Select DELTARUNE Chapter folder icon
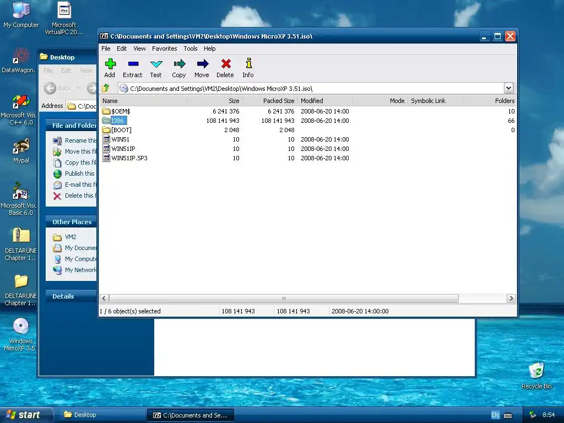Viewport: 564px width, 423px height. tap(20, 290)
